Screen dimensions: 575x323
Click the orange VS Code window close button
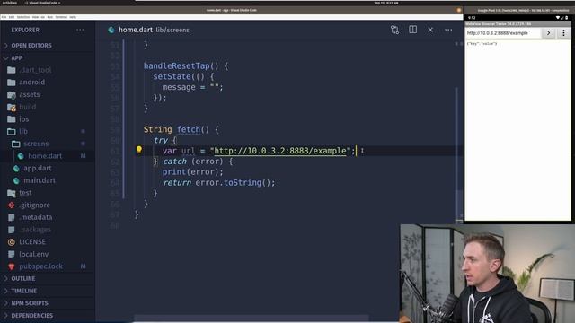coord(459,10)
